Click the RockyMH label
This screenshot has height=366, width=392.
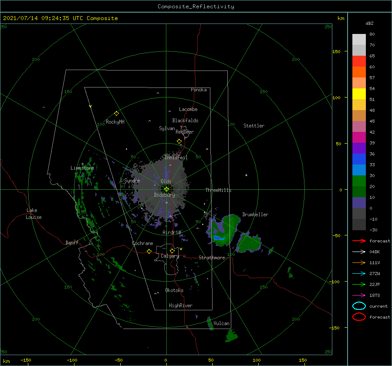pyautogui.click(x=115, y=122)
